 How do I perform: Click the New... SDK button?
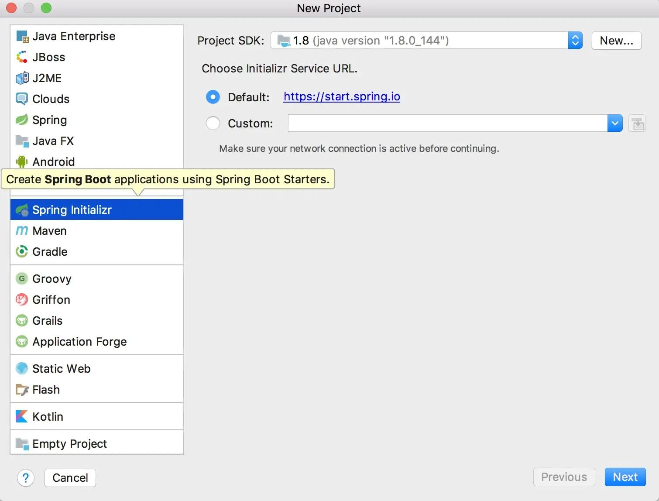616,41
